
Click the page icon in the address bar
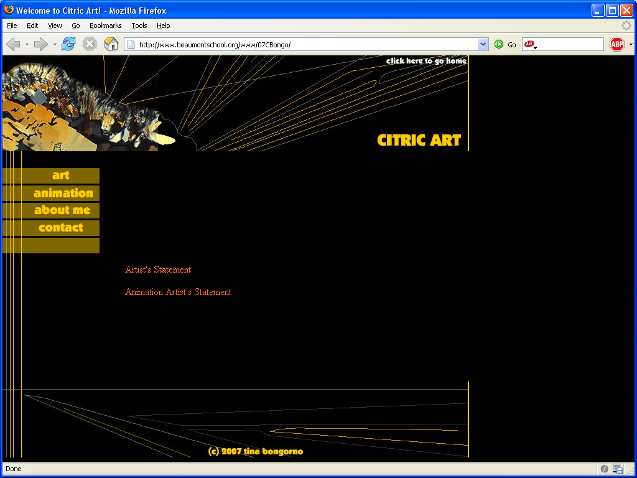pyautogui.click(x=131, y=44)
